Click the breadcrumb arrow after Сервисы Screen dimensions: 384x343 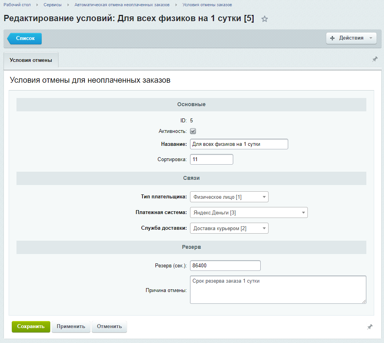(68, 5)
